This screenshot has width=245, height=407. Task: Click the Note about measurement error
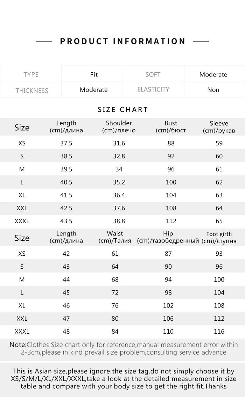(x=123, y=349)
